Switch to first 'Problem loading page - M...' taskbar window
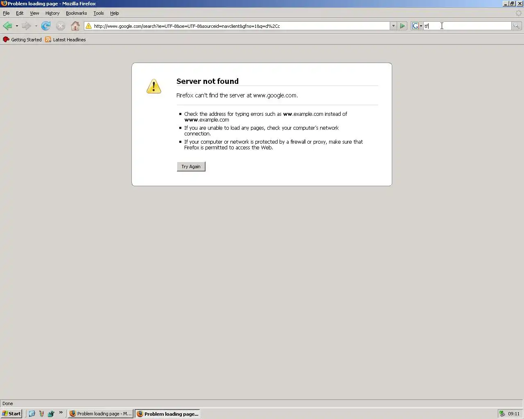This screenshot has width=524, height=419. tap(101, 414)
